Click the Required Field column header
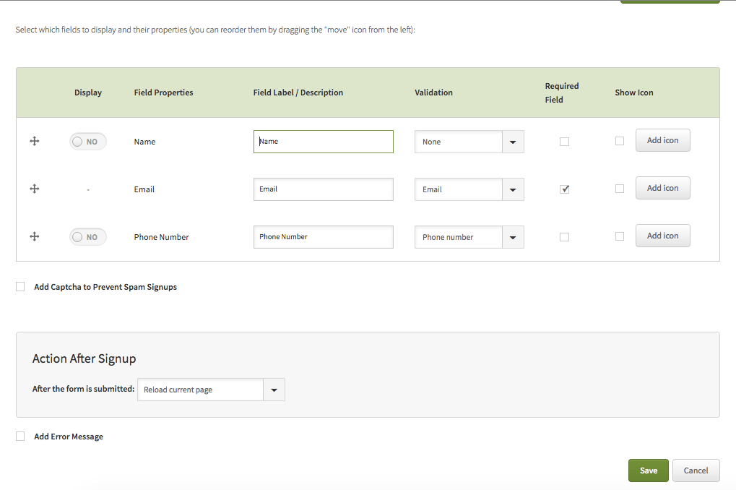Viewport: 736px width, 490px height. point(561,93)
